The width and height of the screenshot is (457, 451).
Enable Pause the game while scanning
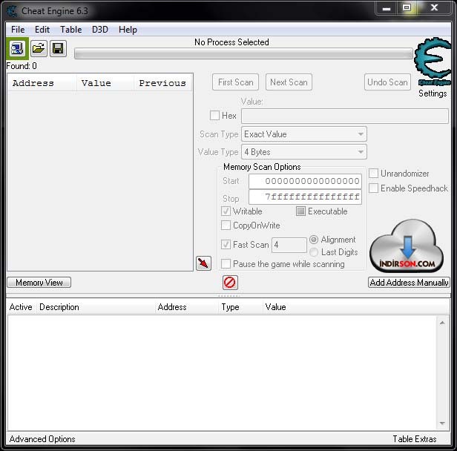(x=226, y=264)
